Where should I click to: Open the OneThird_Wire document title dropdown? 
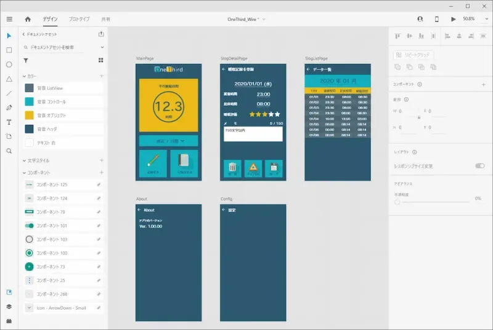click(x=264, y=20)
